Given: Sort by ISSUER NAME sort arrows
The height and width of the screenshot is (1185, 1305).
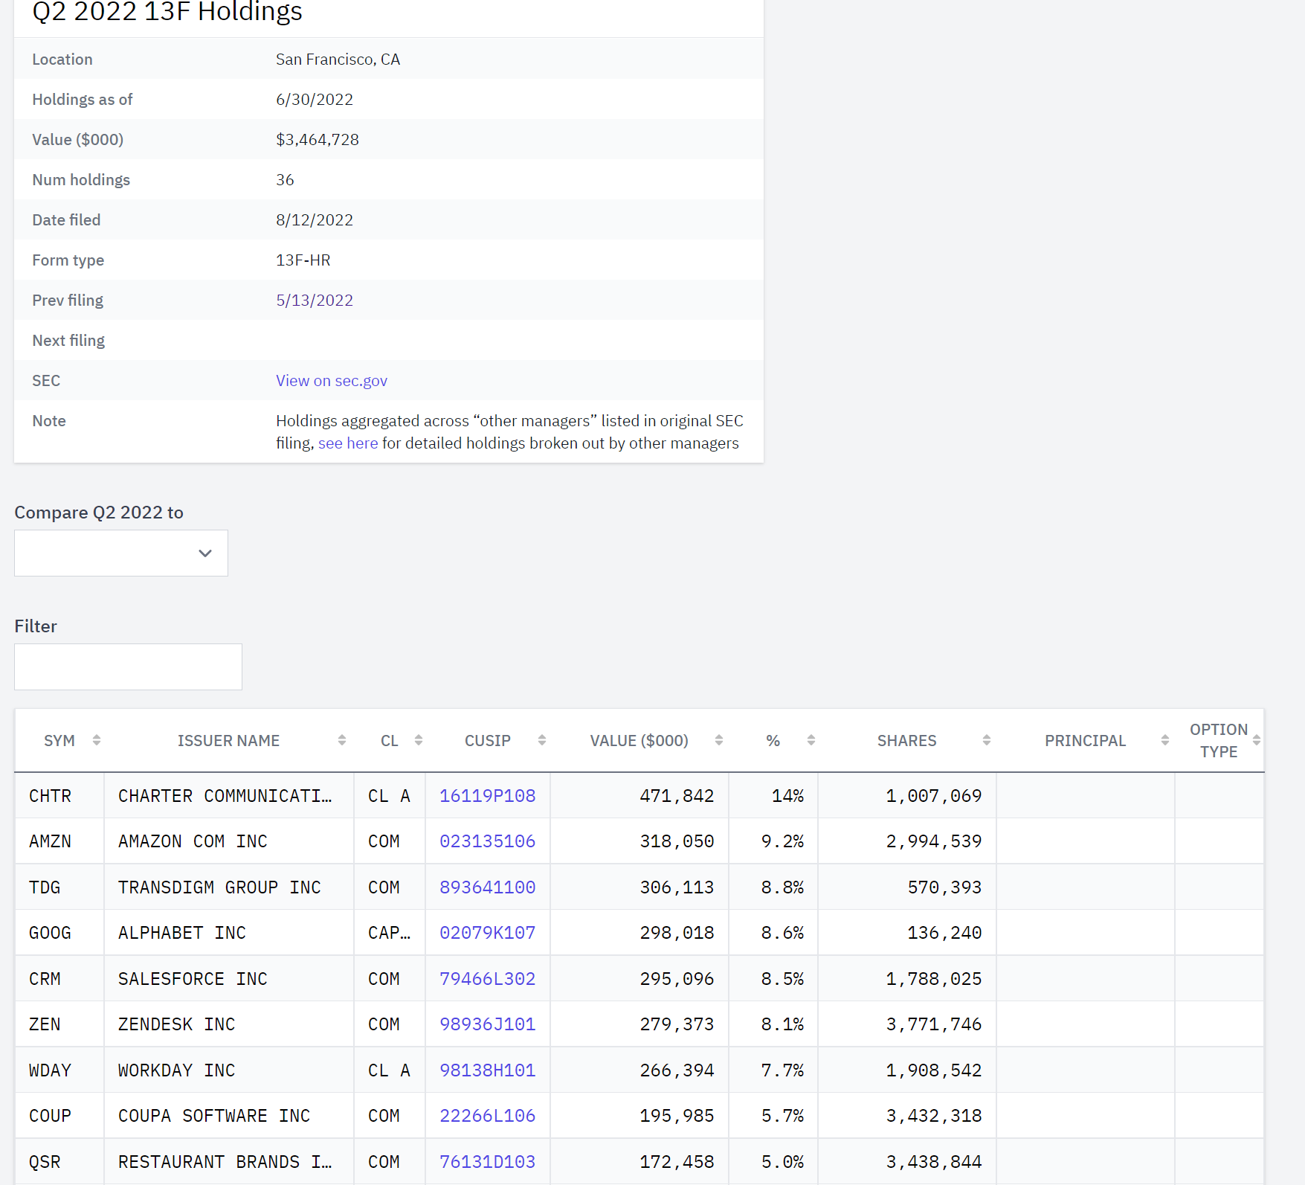Looking at the screenshot, I should (x=342, y=740).
